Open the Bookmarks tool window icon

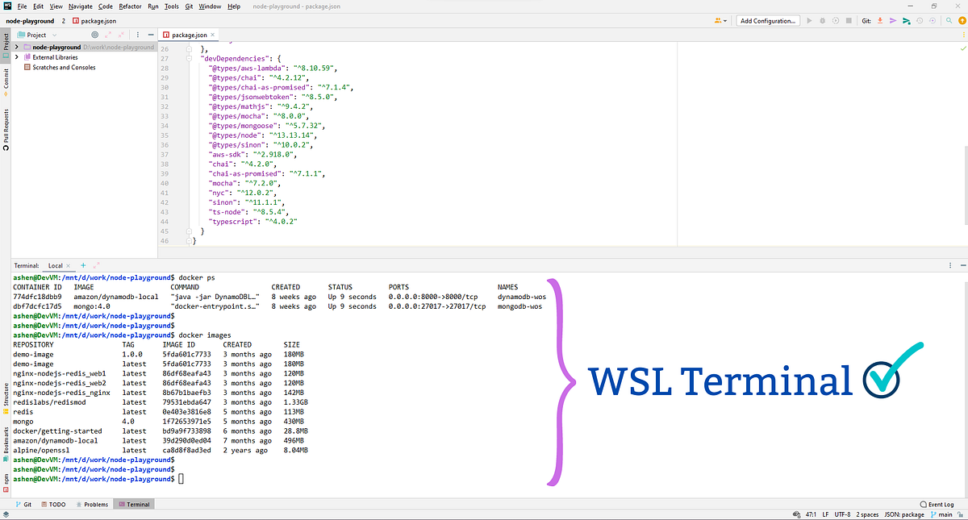point(6,439)
